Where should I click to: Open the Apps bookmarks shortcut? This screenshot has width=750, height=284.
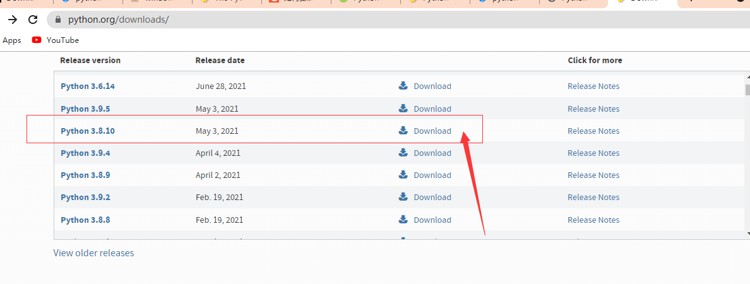12,40
